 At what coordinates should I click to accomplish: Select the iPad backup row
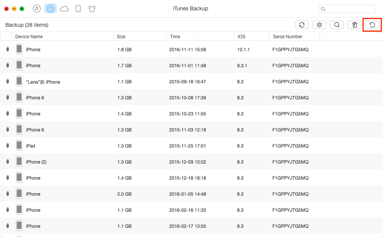[x=191, y=146]
